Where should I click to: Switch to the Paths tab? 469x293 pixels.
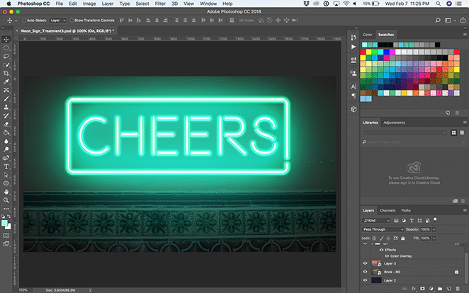point(406,210)
